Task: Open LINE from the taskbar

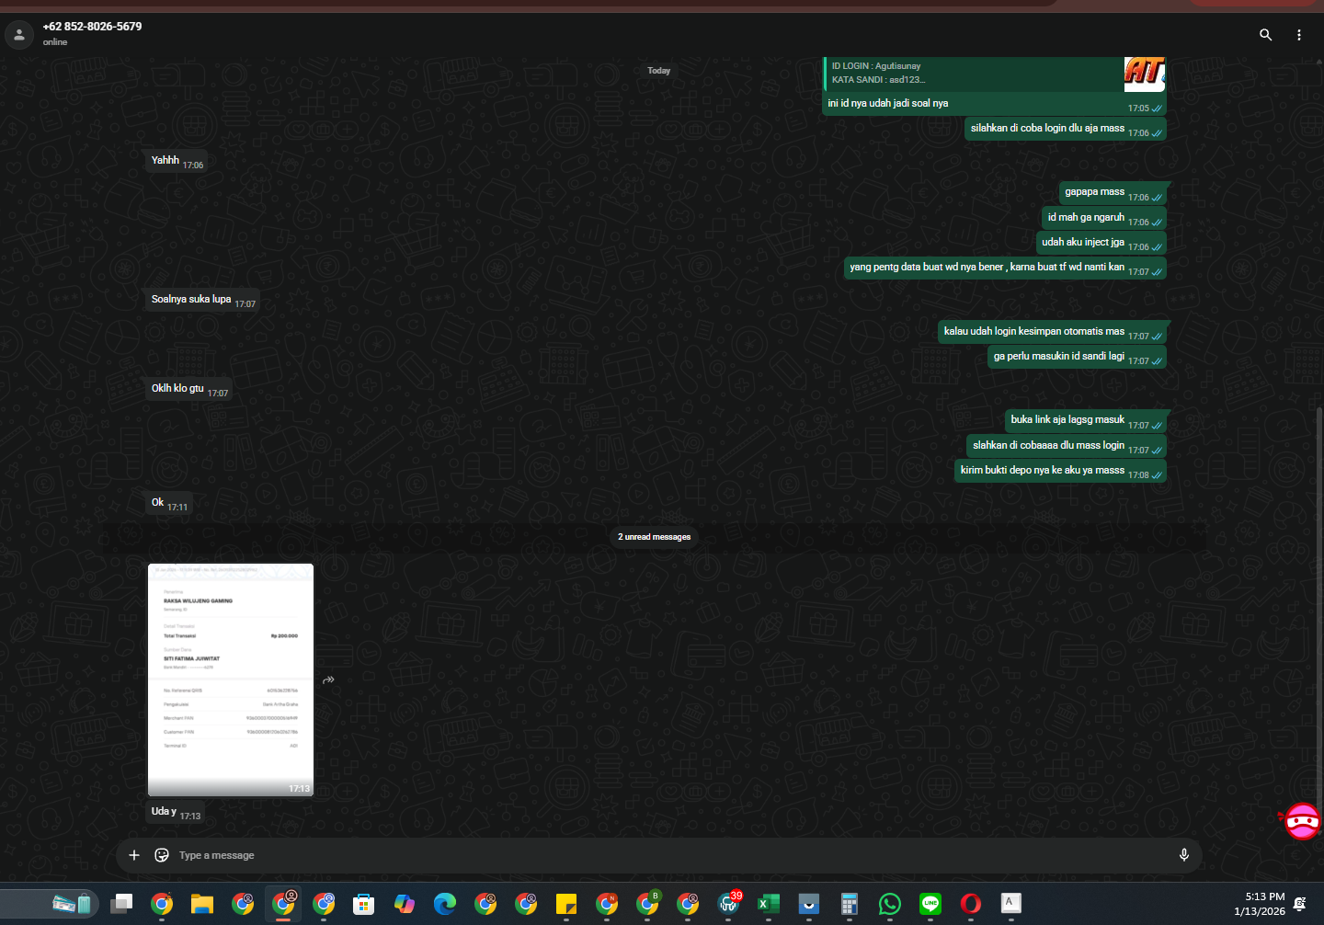Action: pos(930,904)
